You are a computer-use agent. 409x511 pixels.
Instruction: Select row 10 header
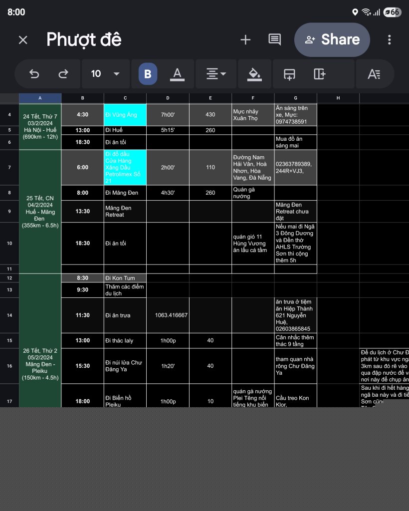9,244
